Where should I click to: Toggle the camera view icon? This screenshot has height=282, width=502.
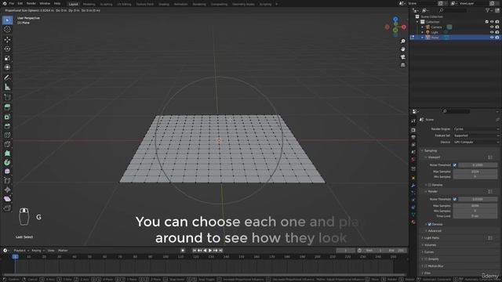point(402,57)
